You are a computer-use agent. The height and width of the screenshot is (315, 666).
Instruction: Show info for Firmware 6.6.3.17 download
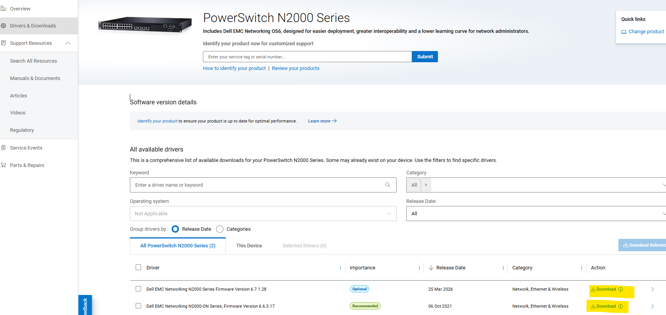tap(621, 306)
